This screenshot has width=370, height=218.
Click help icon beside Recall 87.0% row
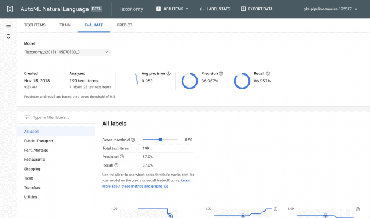[116, 165]
